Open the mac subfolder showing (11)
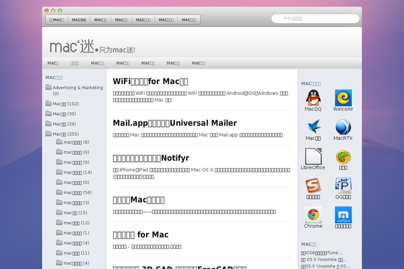Image resolution: width=404 pixels, height=269 pixels. point(73,253)
